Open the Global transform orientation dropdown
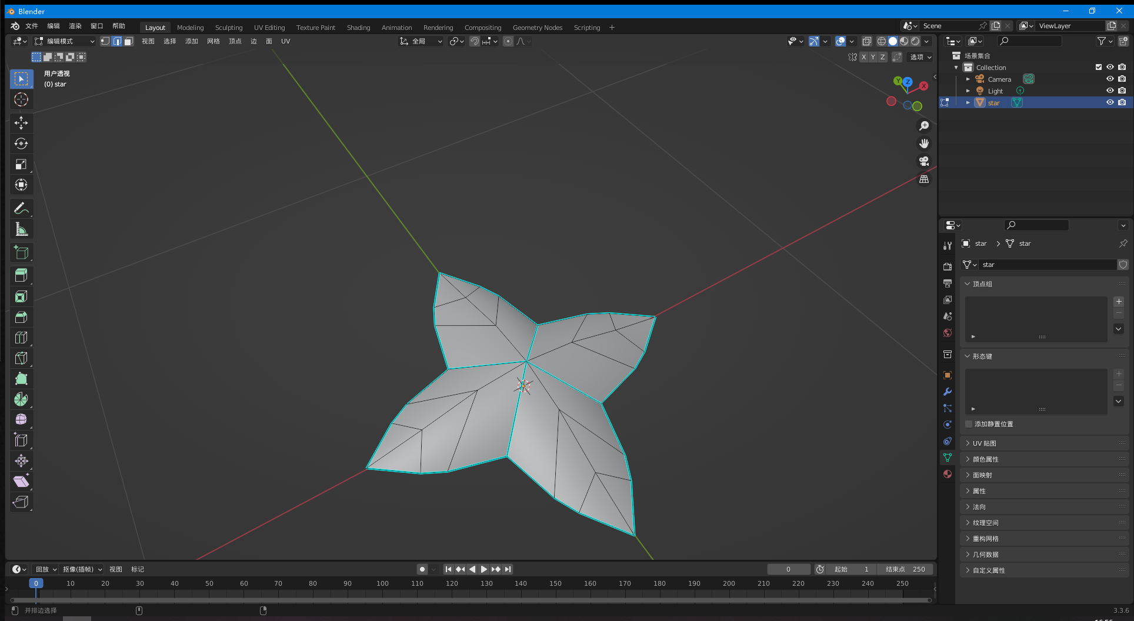Viewport: 1134px width, 621px height. 421,41
